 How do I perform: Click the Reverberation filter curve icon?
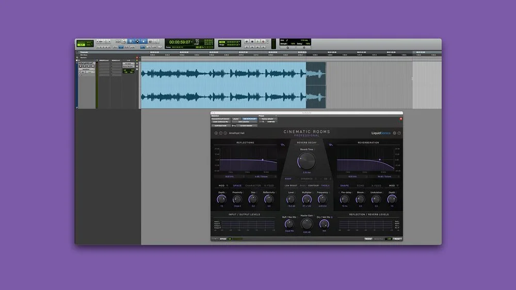[x=331, y=145]
